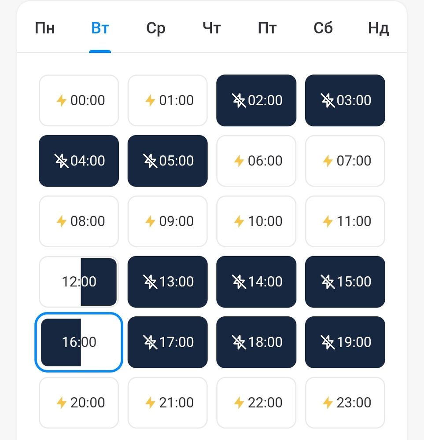Click the no-power icon at 05:00
Screen dimensions: 424x440
(150, 161)
